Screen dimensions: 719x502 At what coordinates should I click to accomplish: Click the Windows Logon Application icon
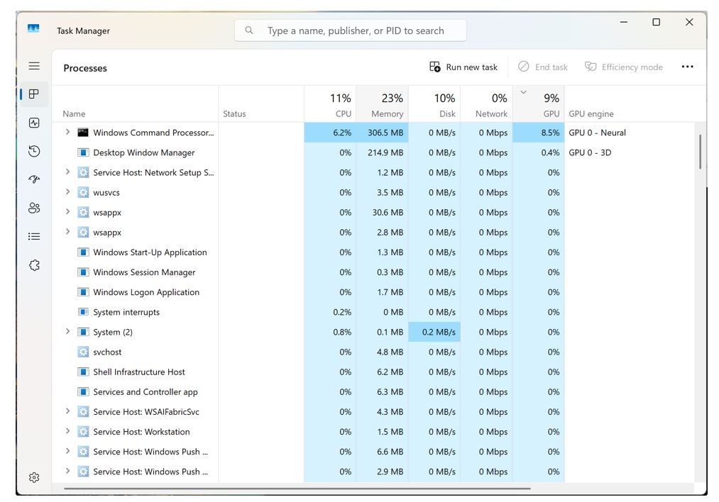(83, 292)
